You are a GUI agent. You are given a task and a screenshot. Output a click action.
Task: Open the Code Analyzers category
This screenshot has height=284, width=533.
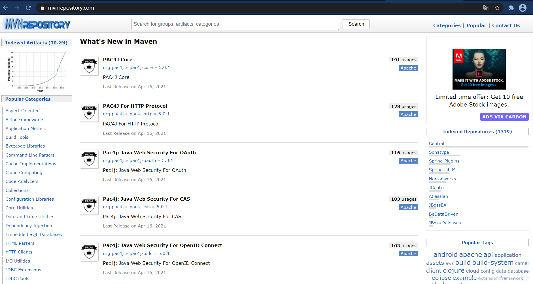(22, 181)
